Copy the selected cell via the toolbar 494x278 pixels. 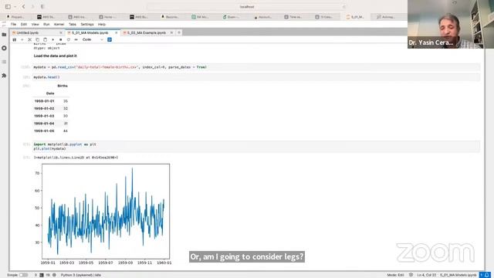pos(38,39)
